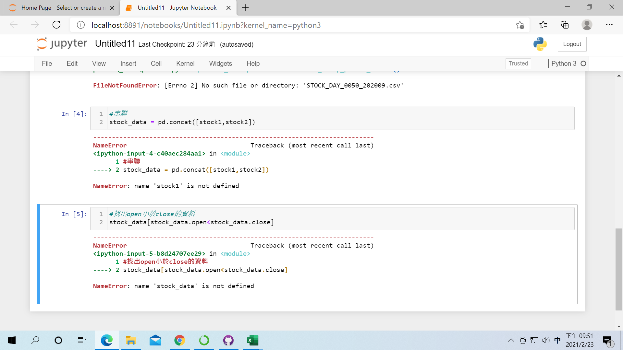Click the kernel idle indicator circle
Image resolution: width=623 pixels, height=350 pixels.
(x=583, y=64)
